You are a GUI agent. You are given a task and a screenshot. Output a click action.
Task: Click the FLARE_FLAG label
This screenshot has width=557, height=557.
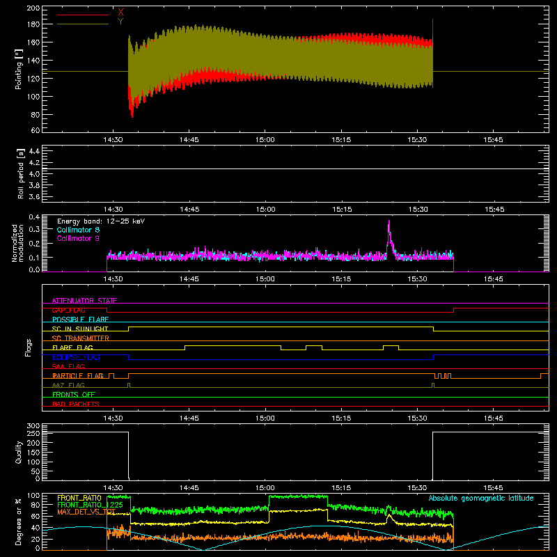coord(72,347)
